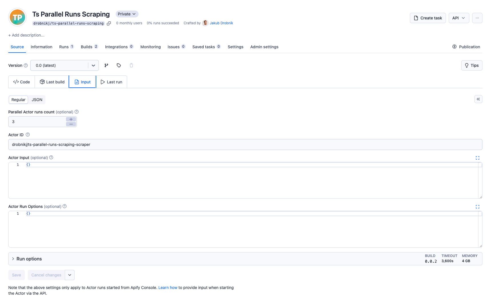Switch to the Monitoring tab

click(150, 47)
